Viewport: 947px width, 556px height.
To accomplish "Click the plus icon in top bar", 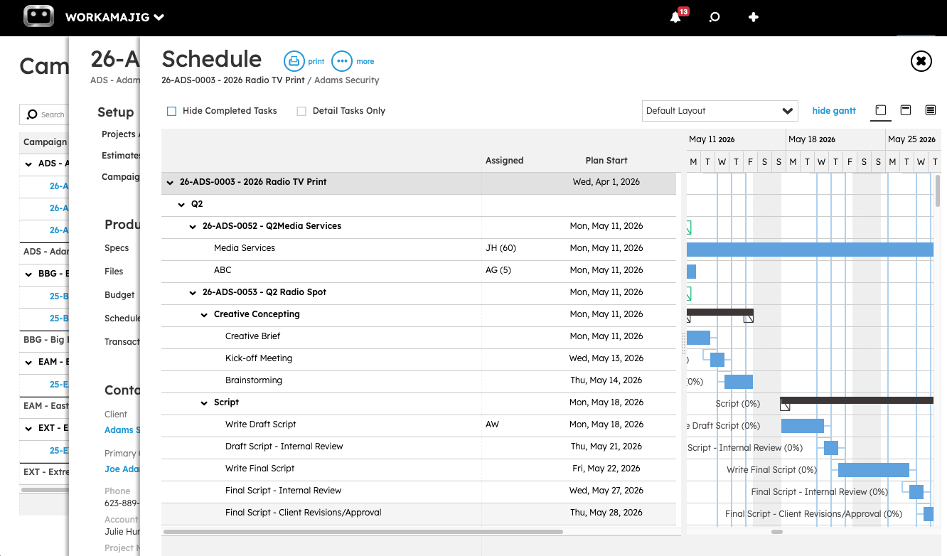I will (754, 17).
